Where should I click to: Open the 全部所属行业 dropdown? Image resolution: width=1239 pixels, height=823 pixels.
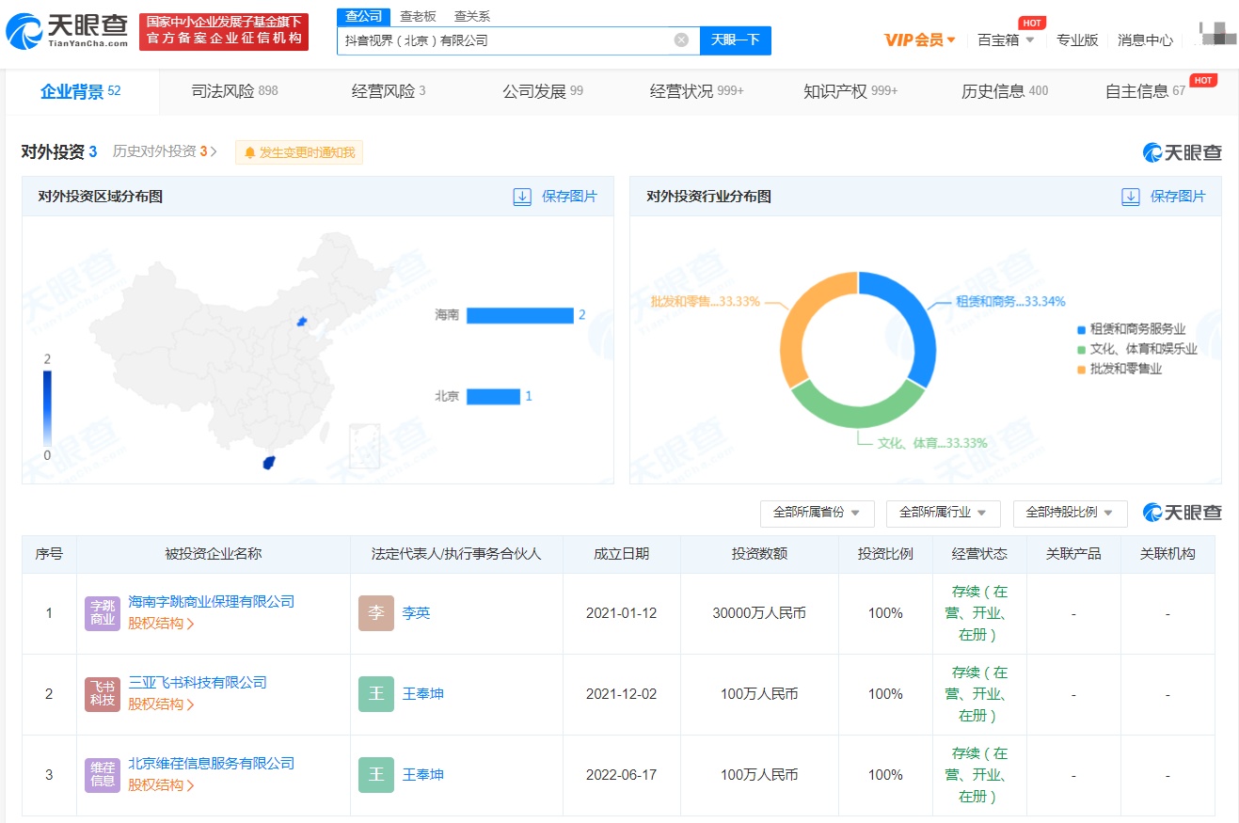click(x=943, y=513)
